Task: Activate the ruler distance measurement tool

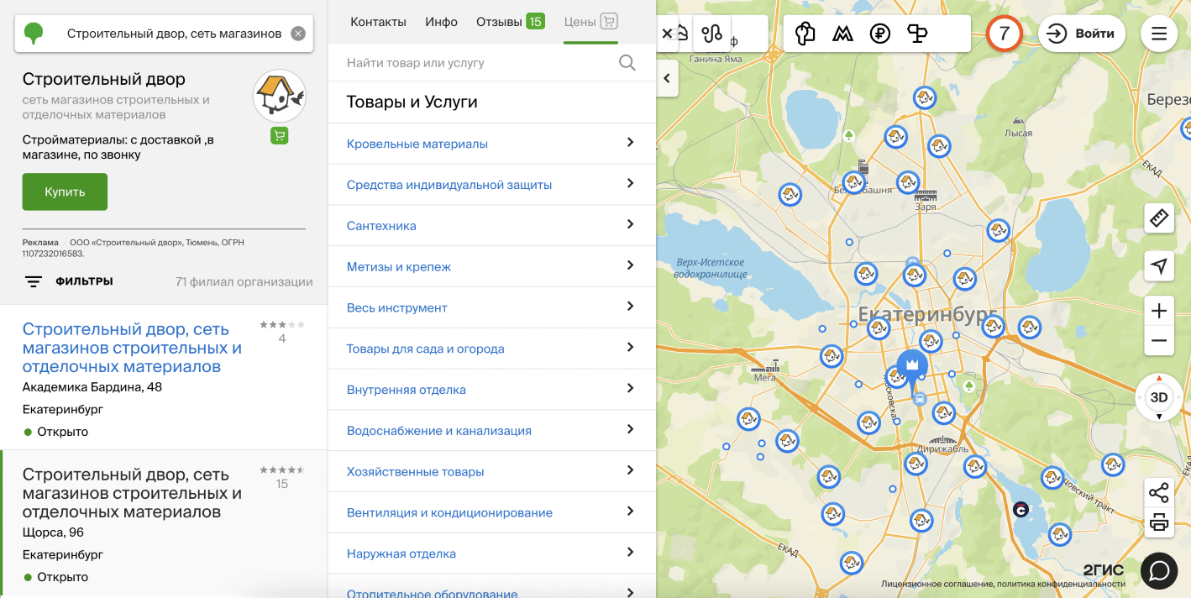Action: pyautogui.click(x=1159, y=218)
